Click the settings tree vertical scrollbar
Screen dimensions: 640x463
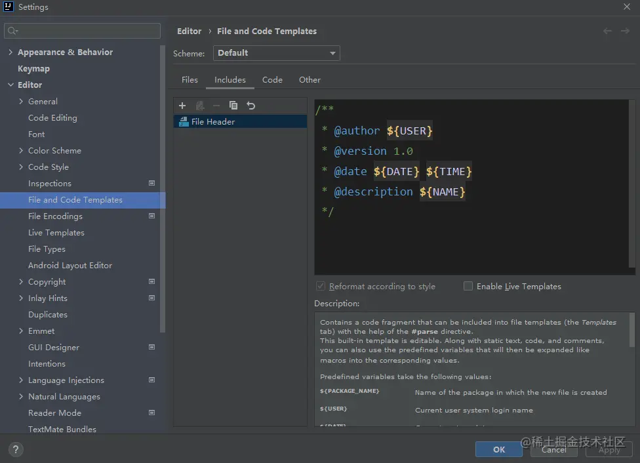click(163, 190)
